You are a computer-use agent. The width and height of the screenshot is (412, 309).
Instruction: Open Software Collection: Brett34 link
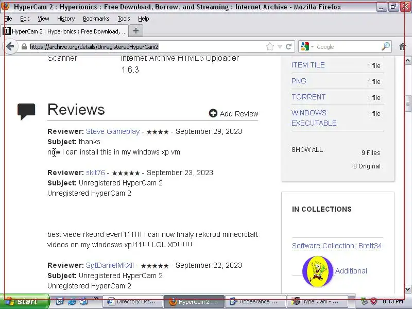click(x=337, y=246)
